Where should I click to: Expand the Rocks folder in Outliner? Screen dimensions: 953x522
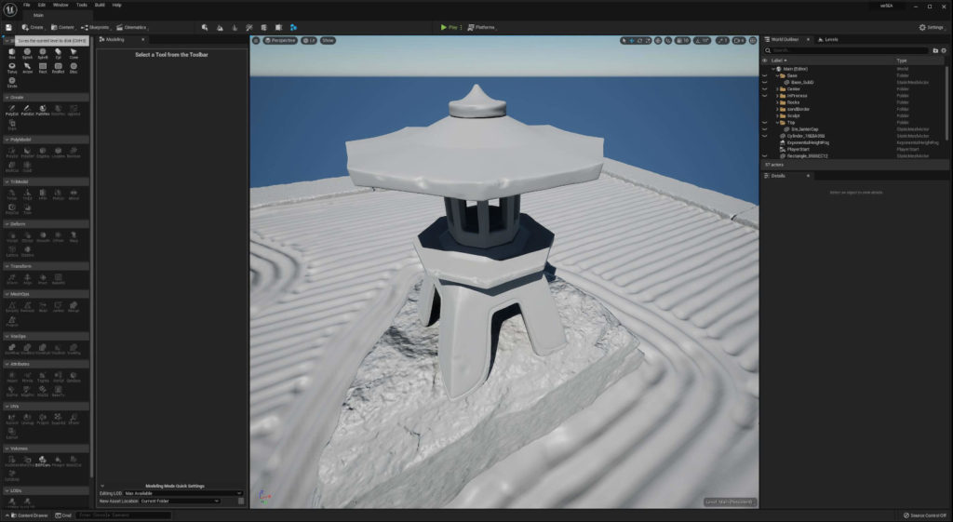777,102
